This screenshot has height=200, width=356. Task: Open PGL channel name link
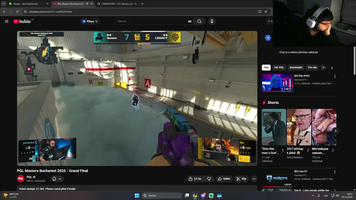[29, 177]
